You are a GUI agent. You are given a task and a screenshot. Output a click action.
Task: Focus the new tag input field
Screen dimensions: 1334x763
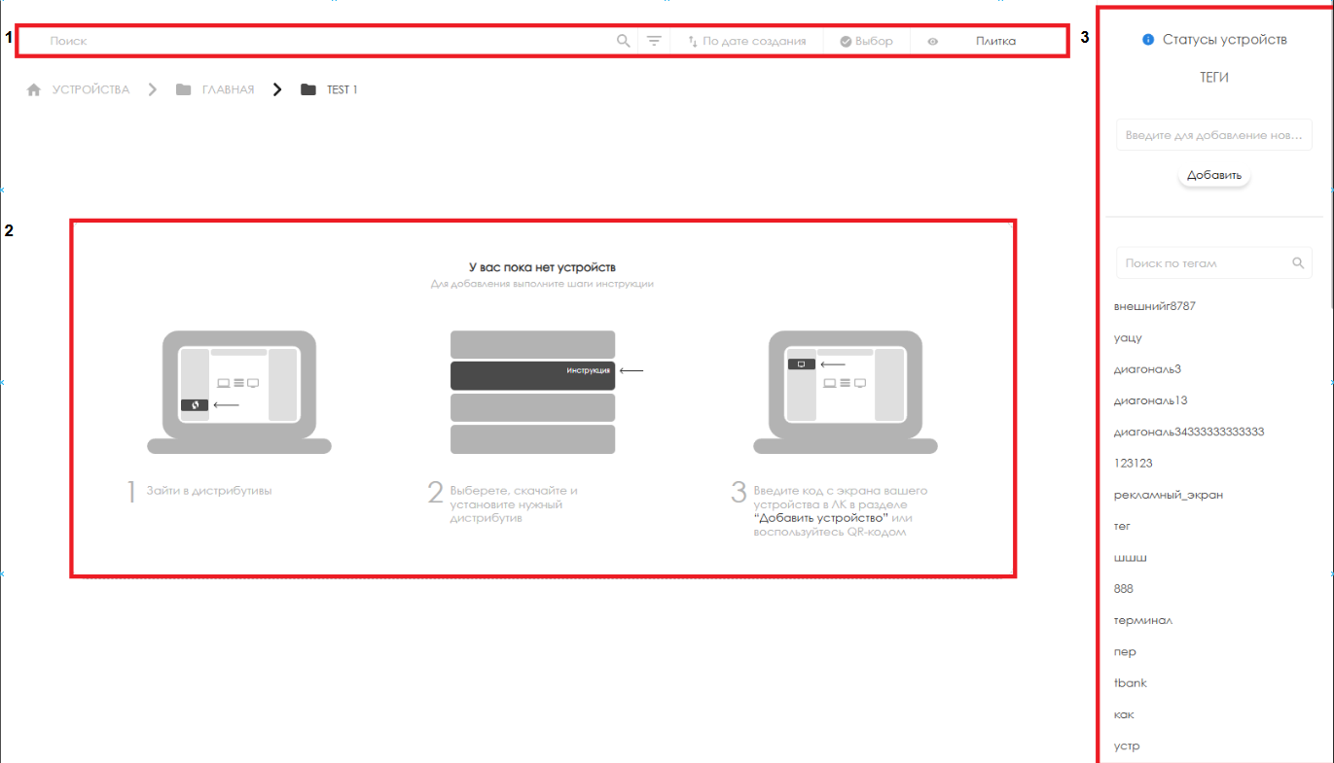pos(1213,135)
